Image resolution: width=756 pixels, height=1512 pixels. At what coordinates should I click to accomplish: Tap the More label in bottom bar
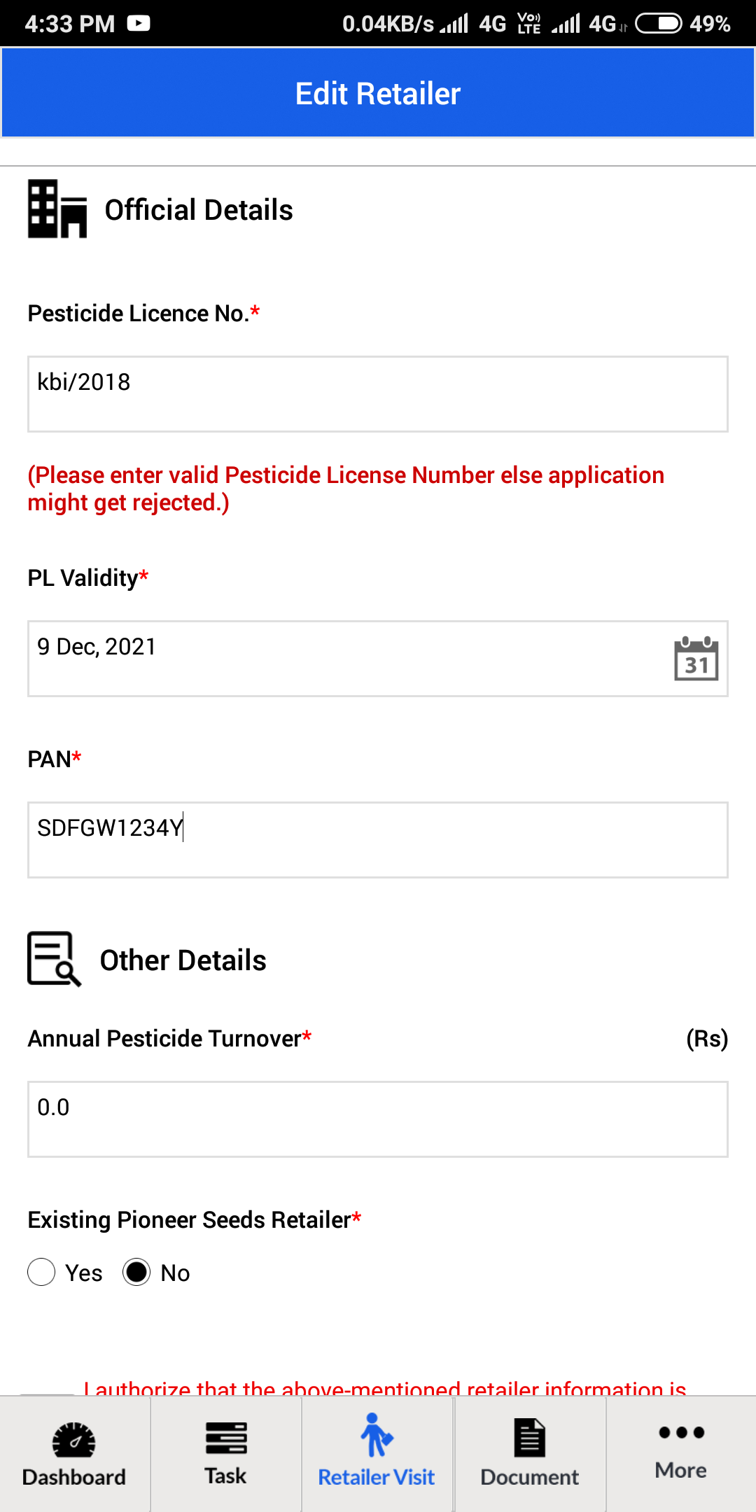pyautogui.click(x=681, y=1470)
